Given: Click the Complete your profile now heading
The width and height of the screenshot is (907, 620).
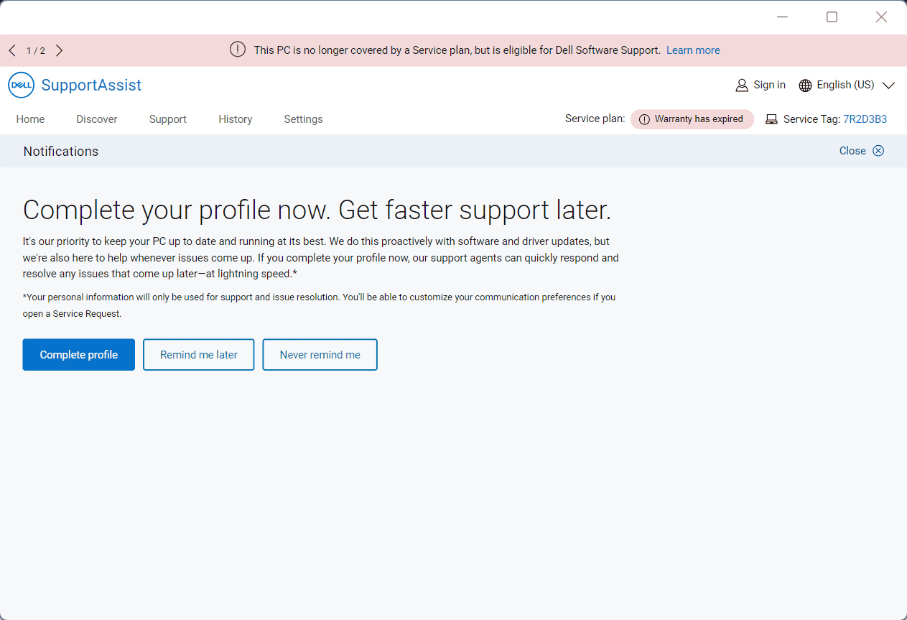Looking at the screenshot, I should click(x=317, y=210).
